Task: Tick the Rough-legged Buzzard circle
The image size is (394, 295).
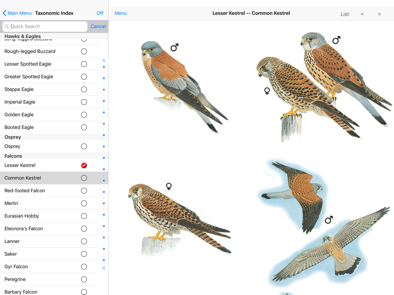Action: [x=84, y=52]
